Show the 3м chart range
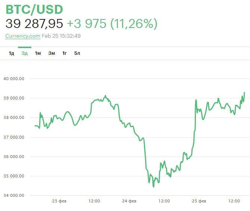Image resolution: width=250 pixels, height=211 pixels. click(51, 53)
